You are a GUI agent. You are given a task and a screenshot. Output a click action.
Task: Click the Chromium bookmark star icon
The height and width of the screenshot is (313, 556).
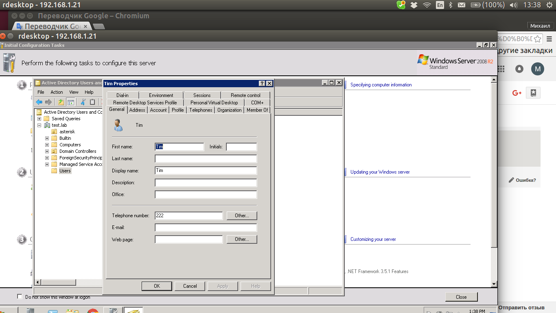538,39
